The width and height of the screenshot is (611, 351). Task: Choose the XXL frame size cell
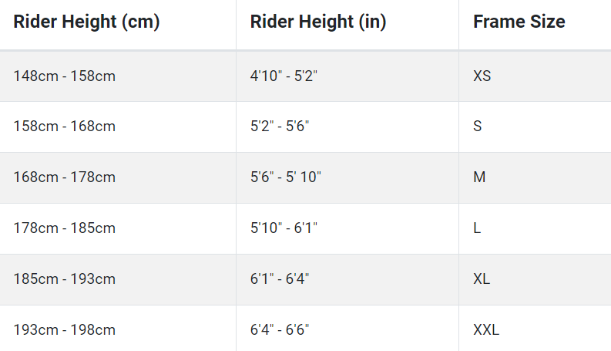coord(535,329)
